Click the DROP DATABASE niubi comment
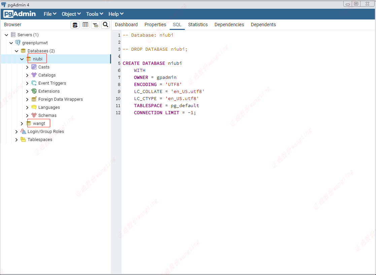The height and width of the screenshot is (275, 376). (x=155, y=49)
